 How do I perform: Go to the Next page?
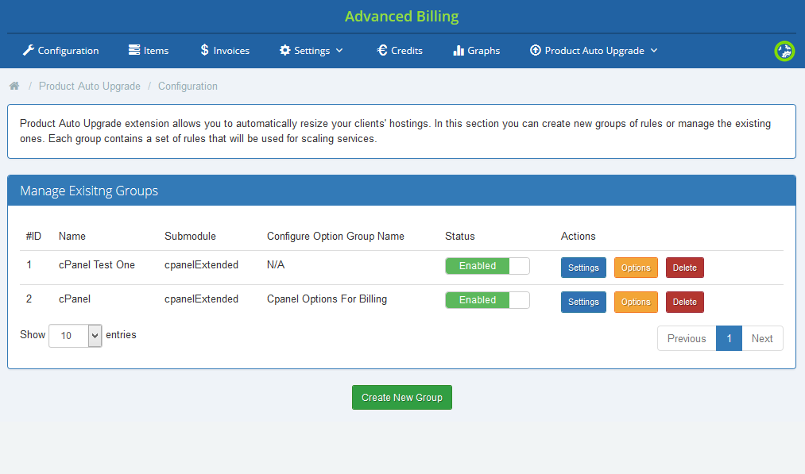762,338
